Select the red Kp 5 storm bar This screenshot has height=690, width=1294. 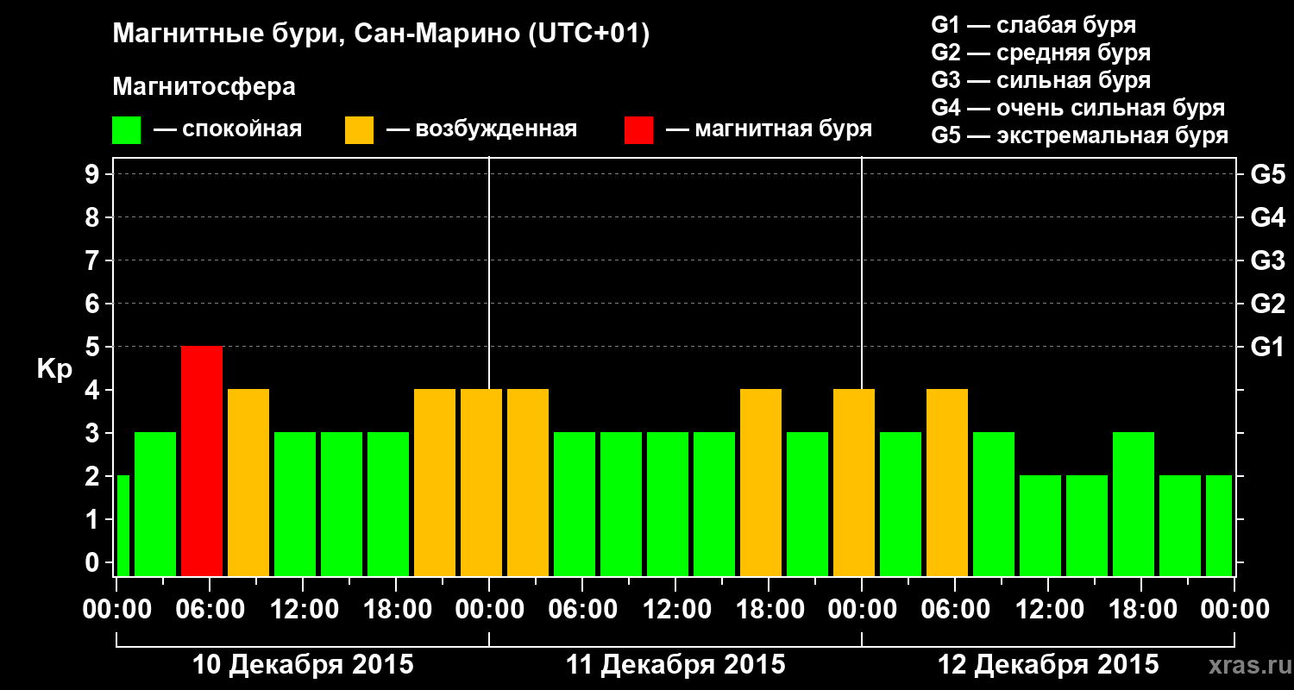point(202,461)
